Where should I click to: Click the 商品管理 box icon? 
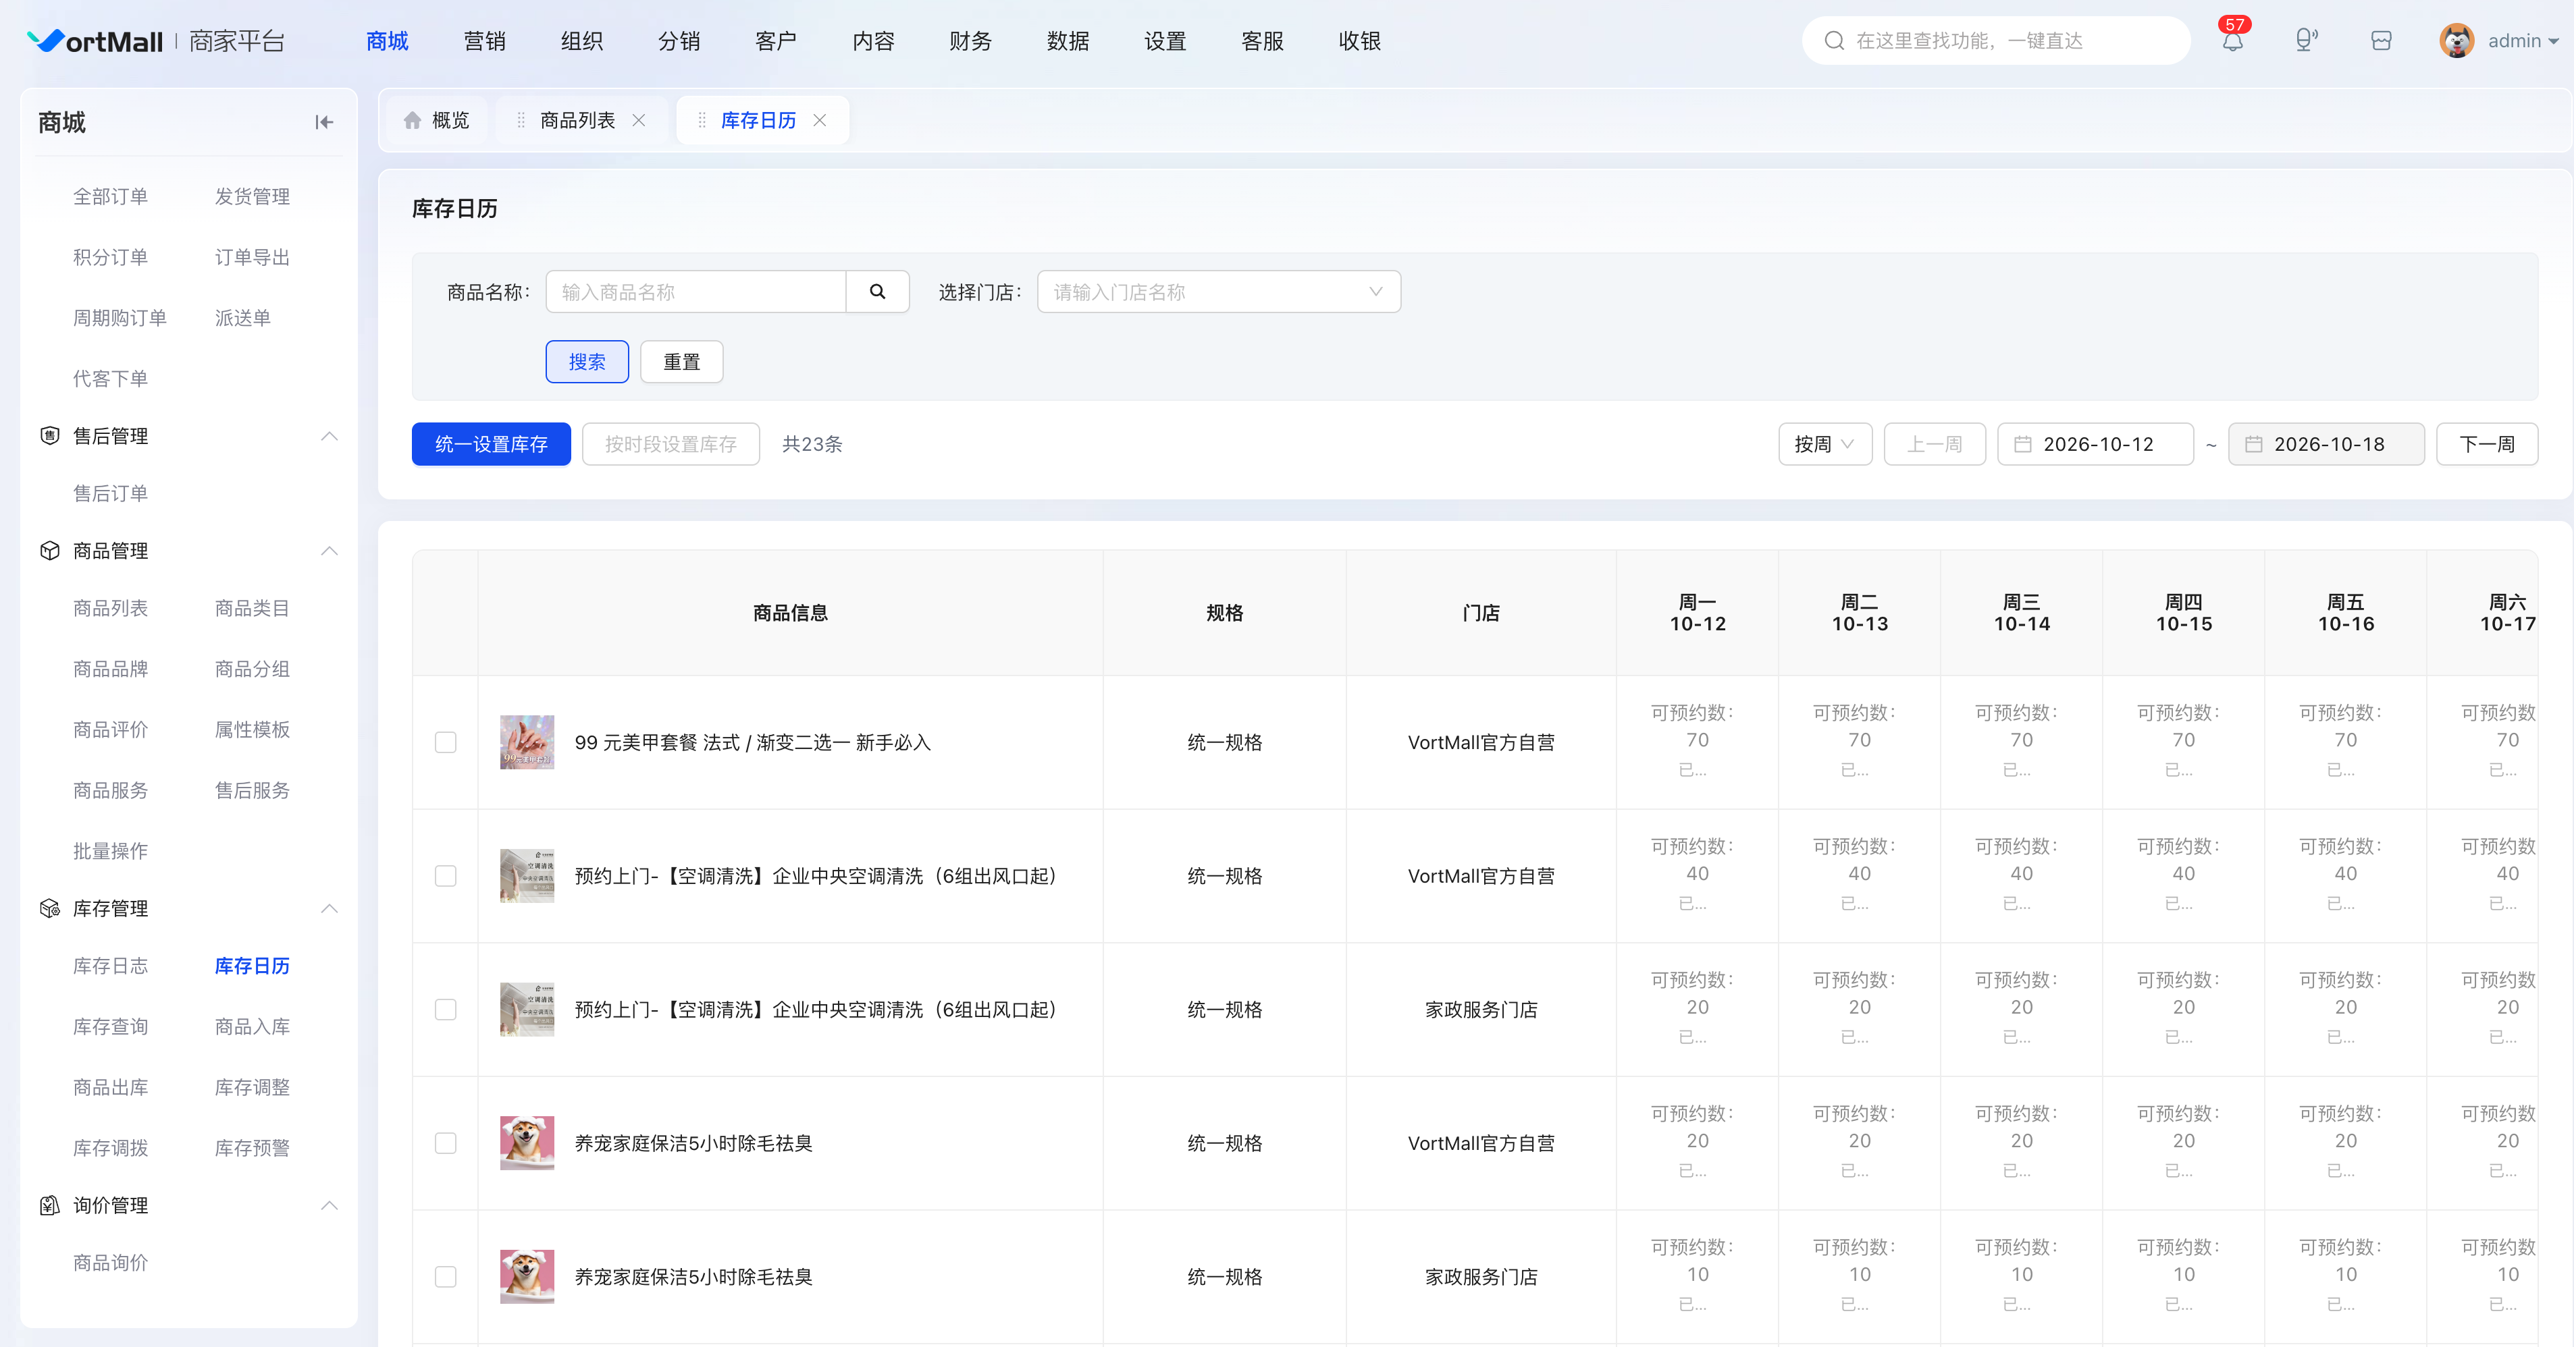(x=49, y=550)
